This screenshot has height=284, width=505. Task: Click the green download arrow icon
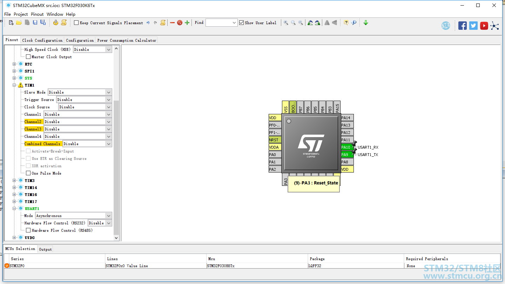[x=366, y=23]
